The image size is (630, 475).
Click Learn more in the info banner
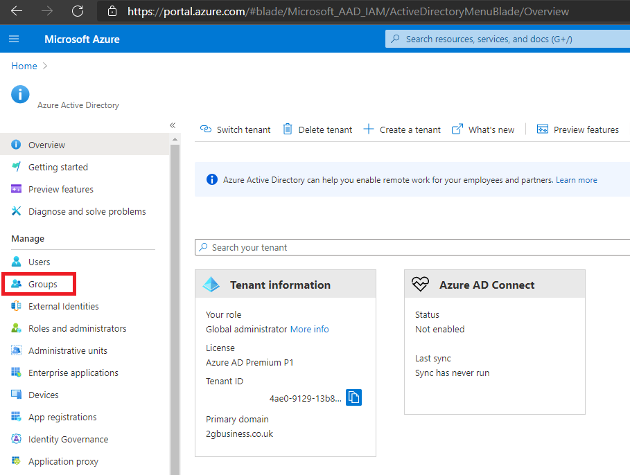pos(576,180)
